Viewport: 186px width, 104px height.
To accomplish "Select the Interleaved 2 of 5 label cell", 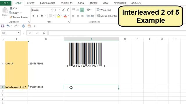I will [16, 87].
